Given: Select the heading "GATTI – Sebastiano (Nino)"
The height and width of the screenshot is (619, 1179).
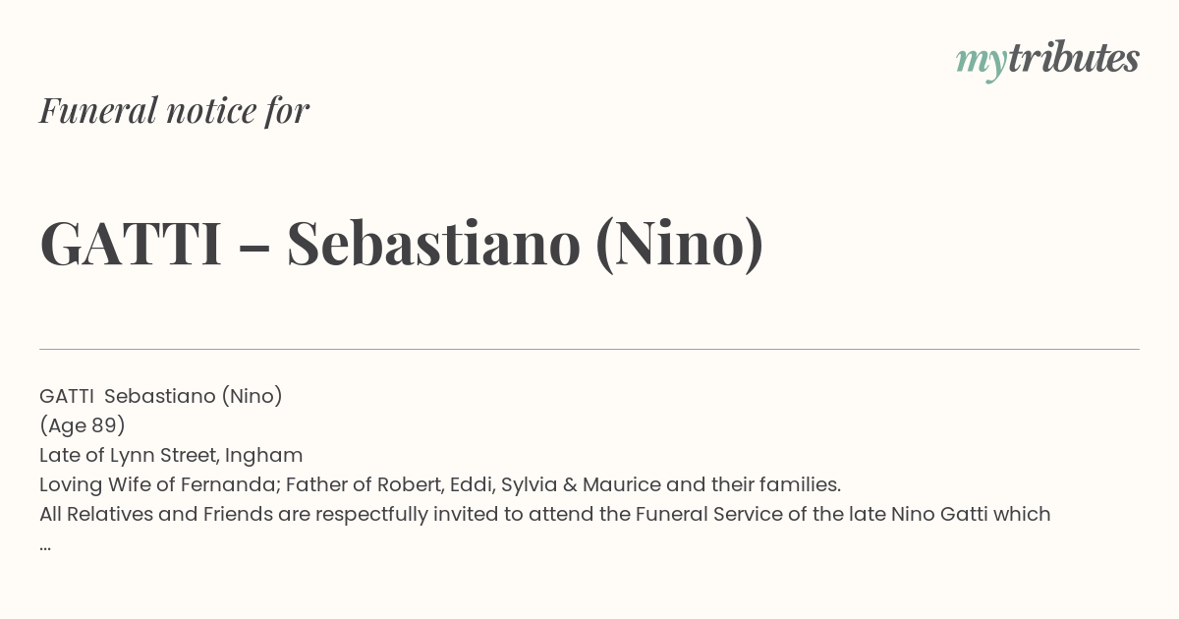Looking at the screenshot, I should [x=402, y=244].
